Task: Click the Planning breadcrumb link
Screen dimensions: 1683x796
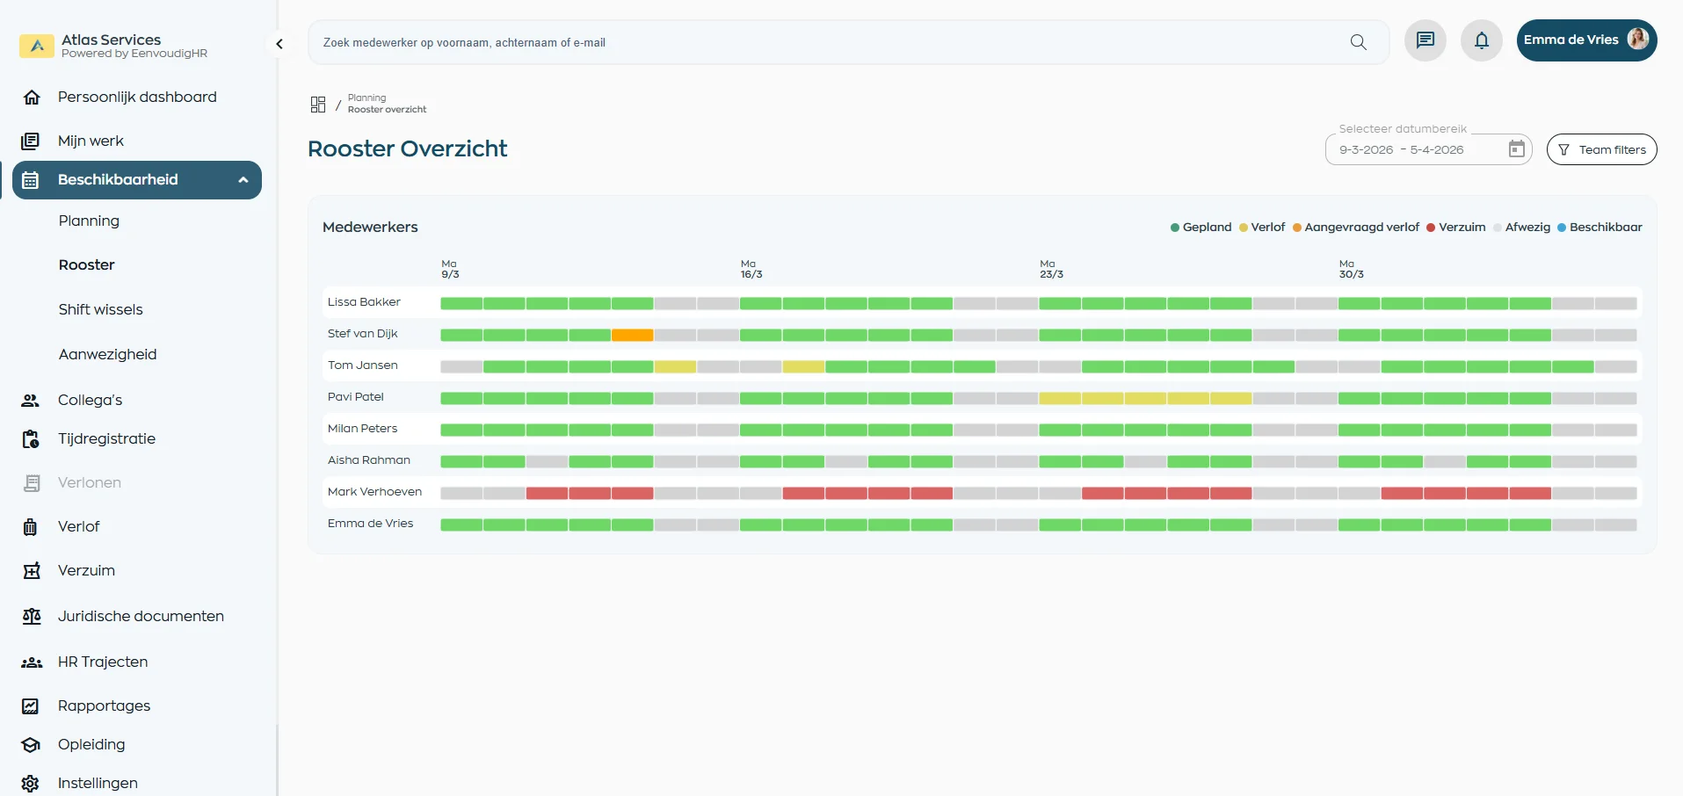Action: point(366,98)
